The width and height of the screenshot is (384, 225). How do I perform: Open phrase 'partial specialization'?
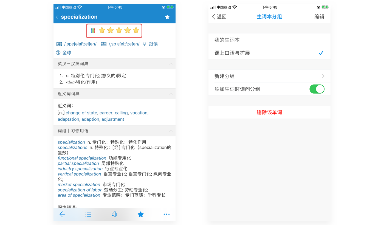click(x=78, y=163)
